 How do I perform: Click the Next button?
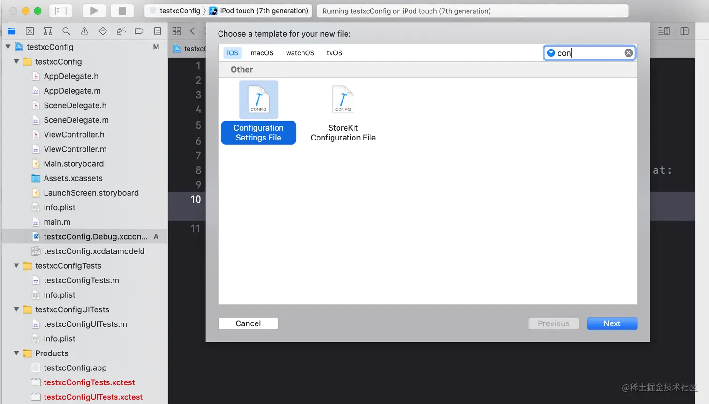612,323
